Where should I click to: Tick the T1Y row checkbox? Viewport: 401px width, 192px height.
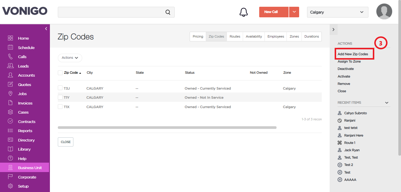60,97
